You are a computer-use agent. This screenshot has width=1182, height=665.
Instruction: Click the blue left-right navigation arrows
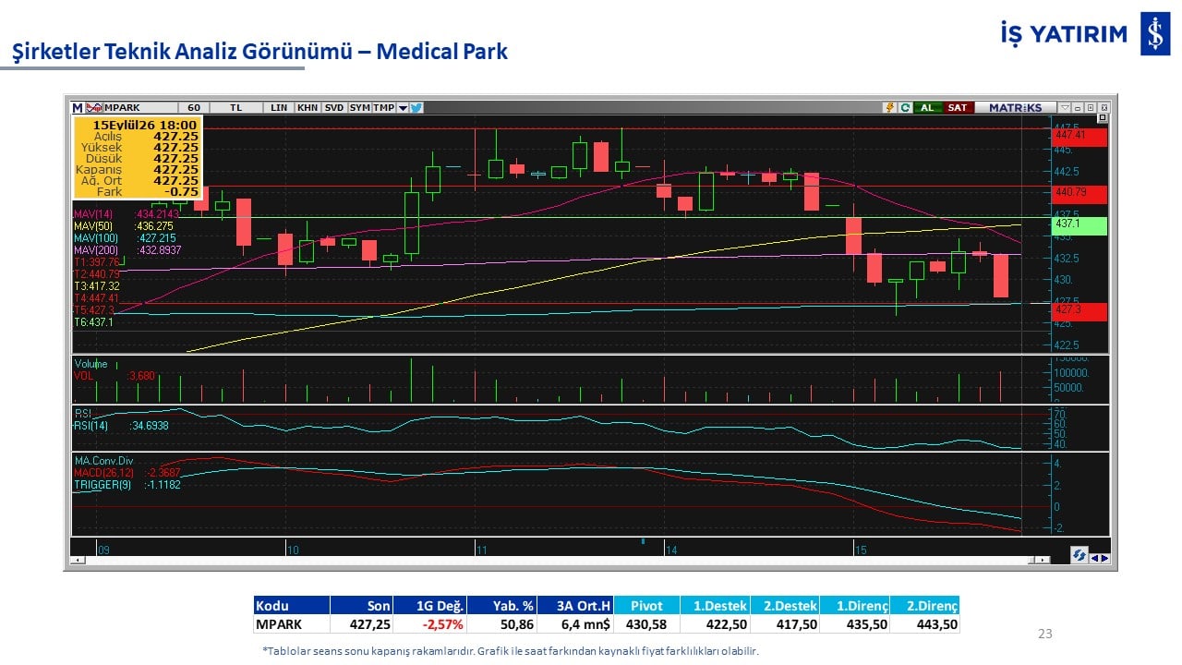[1101, 556]
